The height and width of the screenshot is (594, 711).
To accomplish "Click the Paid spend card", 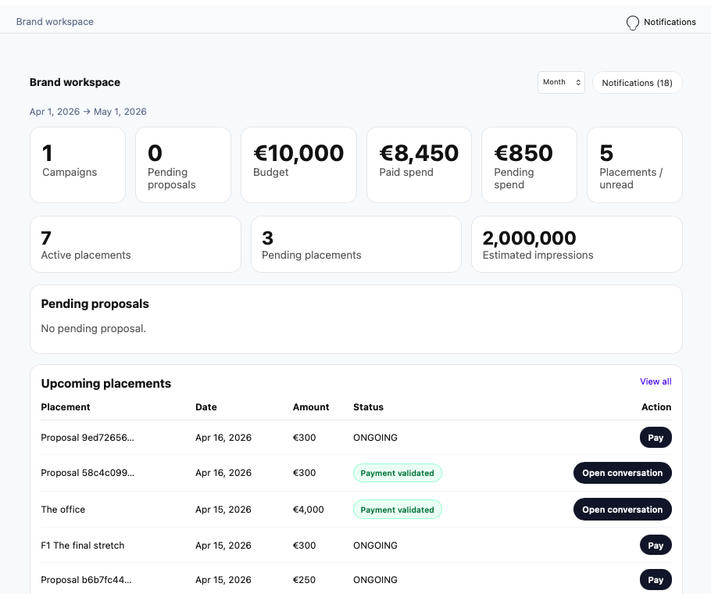I will click(x=419, y=165).
